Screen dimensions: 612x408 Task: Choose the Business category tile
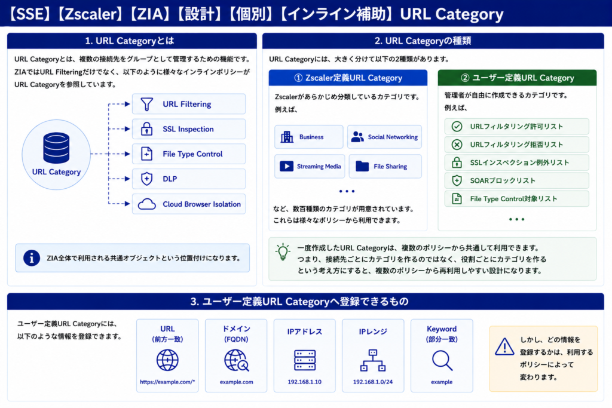(309, 137)
